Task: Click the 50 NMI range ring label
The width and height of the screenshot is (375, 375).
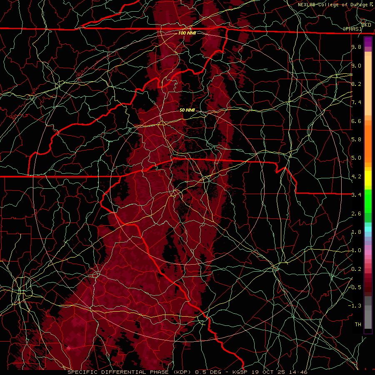Action: [187, 110]
